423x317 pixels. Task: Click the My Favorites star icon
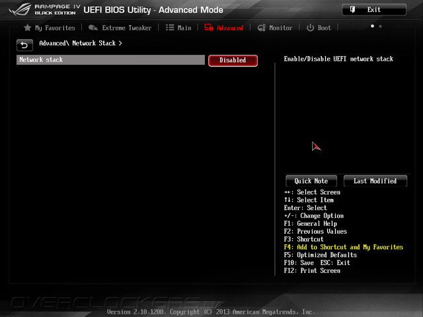[28, 28]
